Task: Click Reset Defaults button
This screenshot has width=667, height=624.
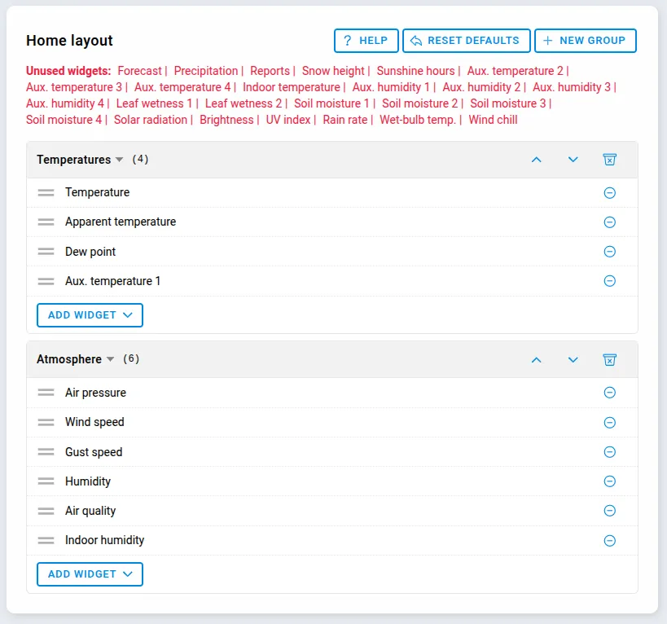Action: 466,41
